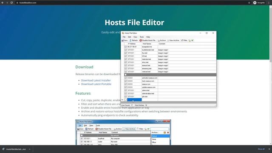Open the Tools menu in Hosts File Editor
The image size is (272, 153).
(142, 37)
